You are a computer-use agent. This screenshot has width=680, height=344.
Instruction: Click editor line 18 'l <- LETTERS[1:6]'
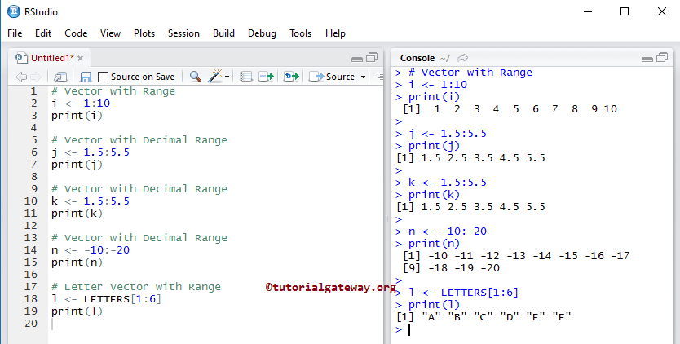click(x=106, y=299)
